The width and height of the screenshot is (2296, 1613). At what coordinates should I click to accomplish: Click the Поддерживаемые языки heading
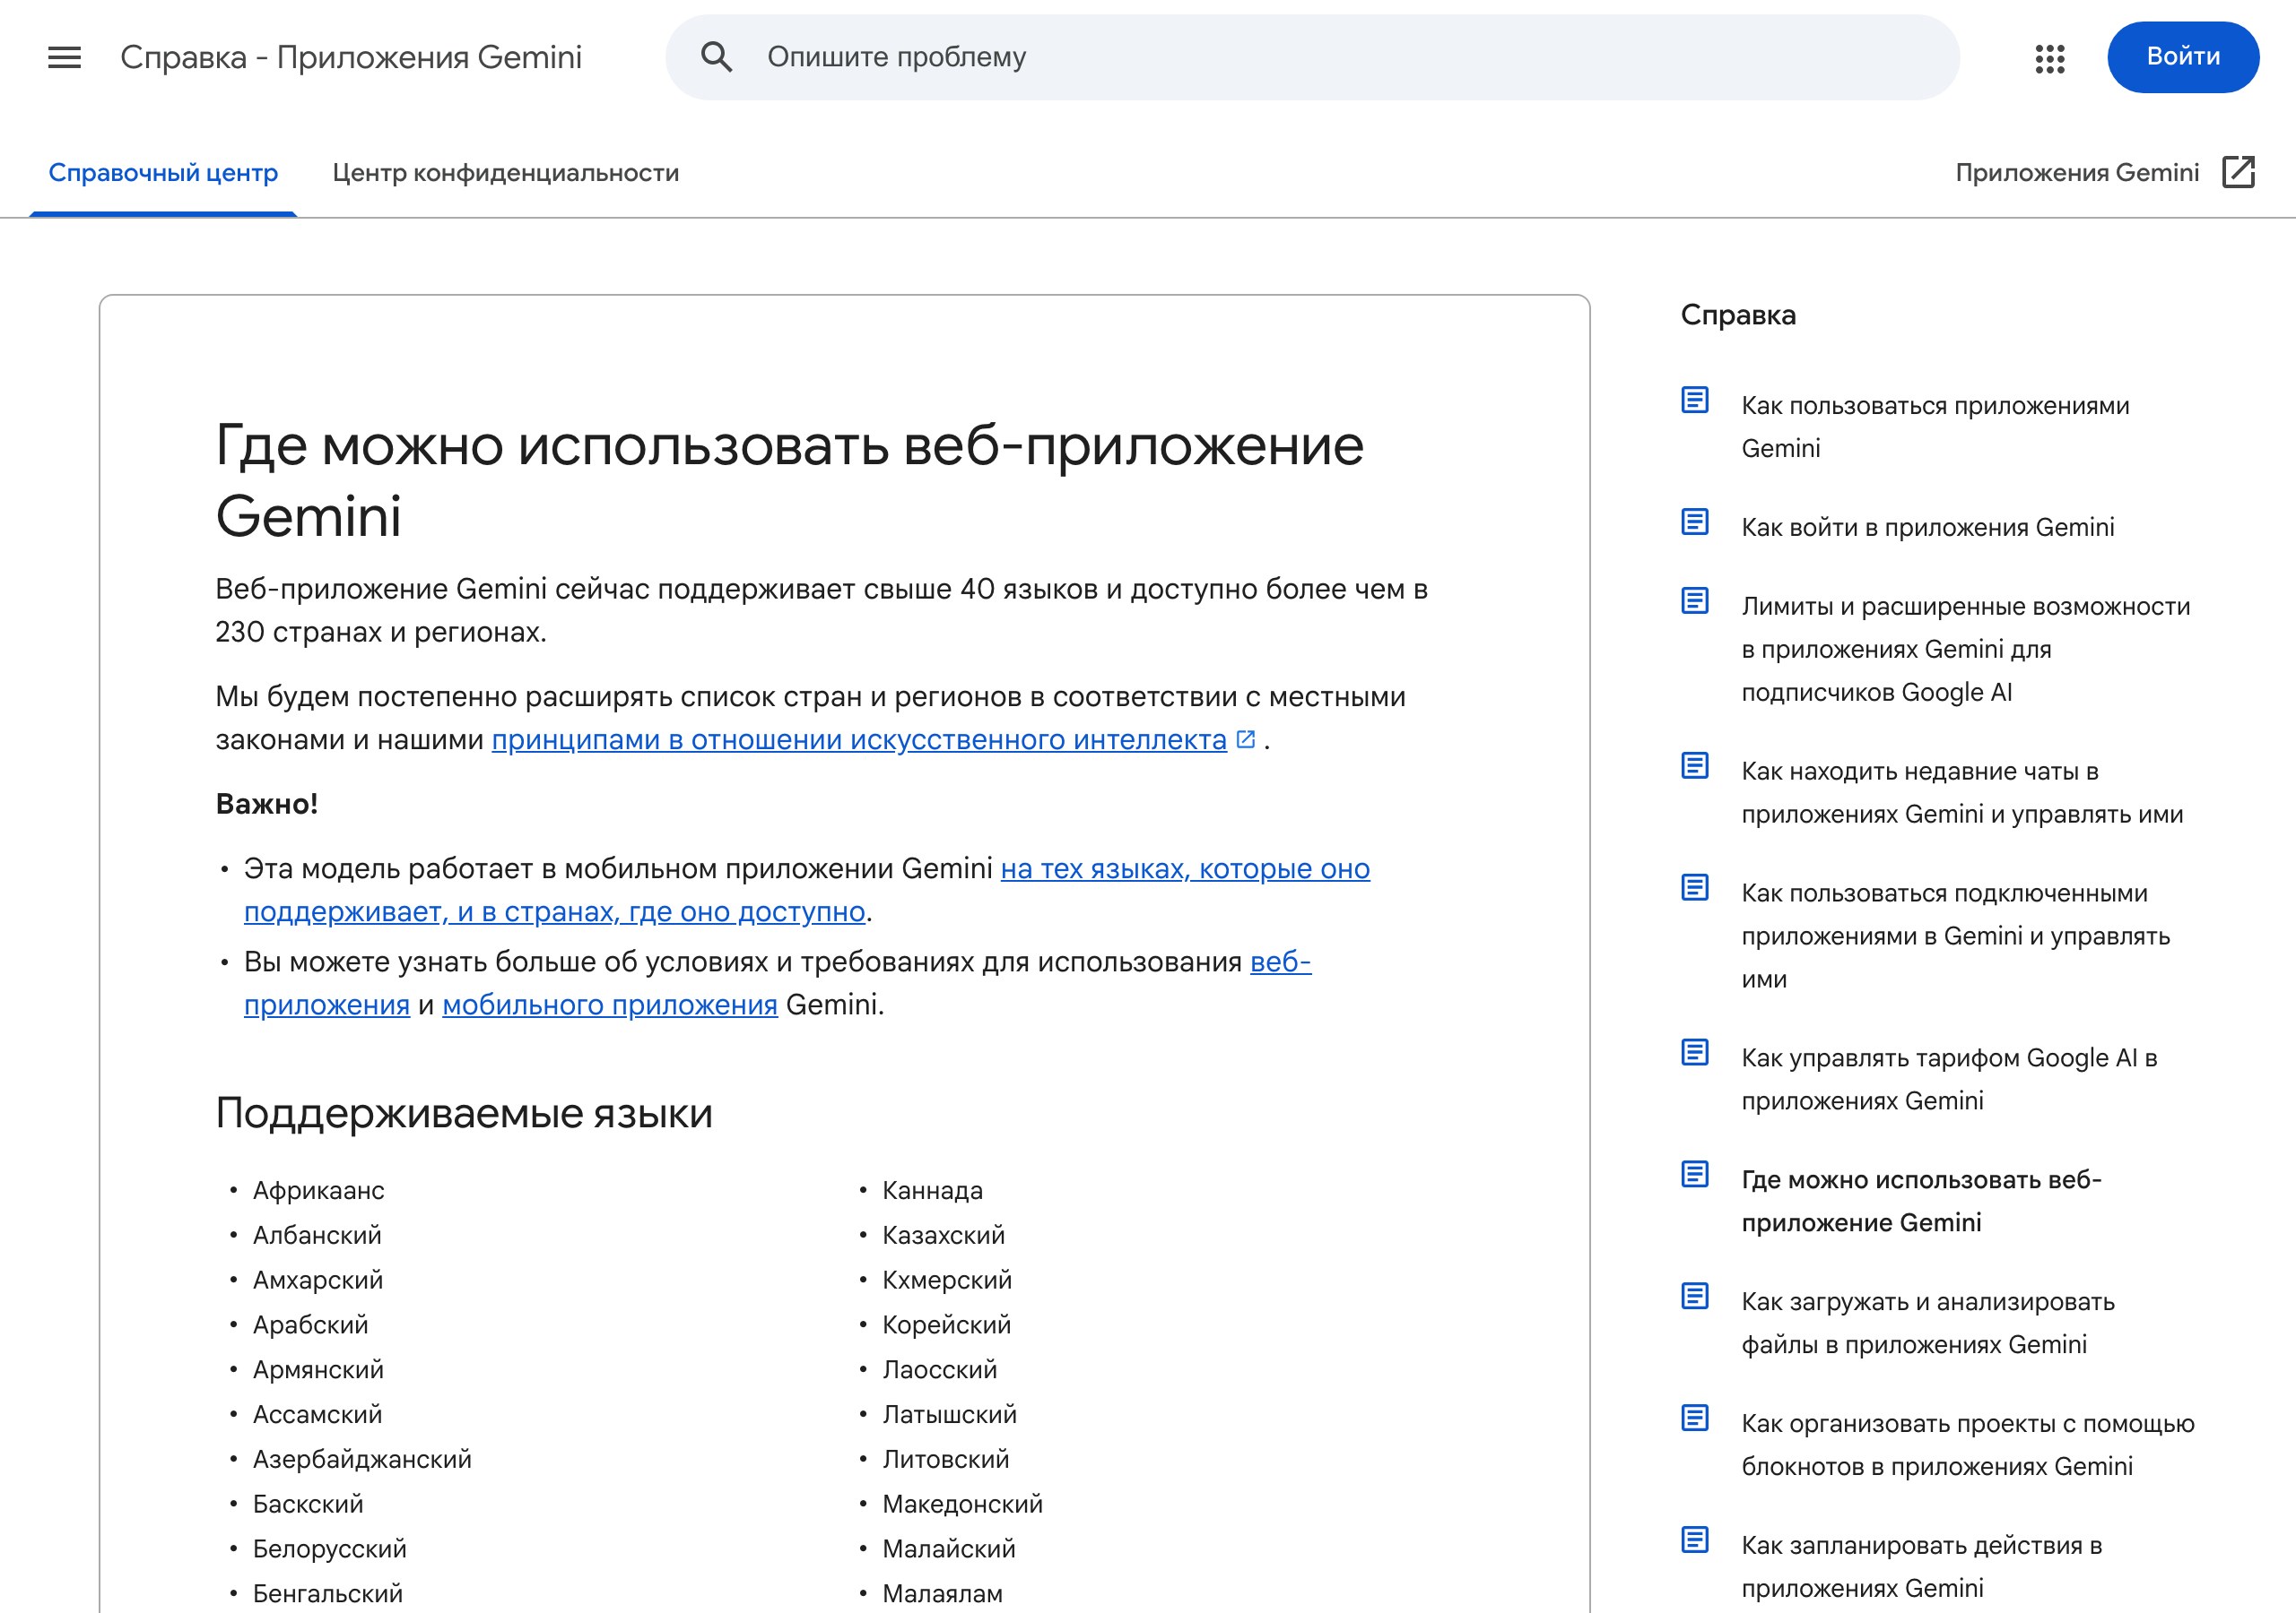464,1113
